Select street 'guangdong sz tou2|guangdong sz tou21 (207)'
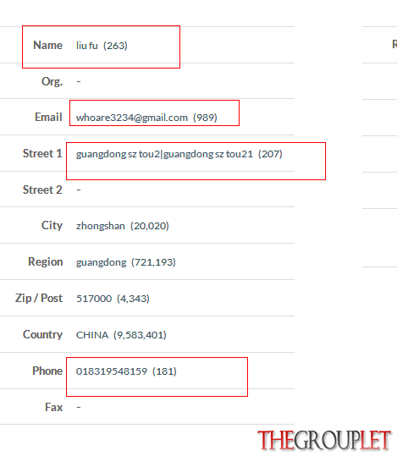The image size is (397, 456). tap(179, 154)
